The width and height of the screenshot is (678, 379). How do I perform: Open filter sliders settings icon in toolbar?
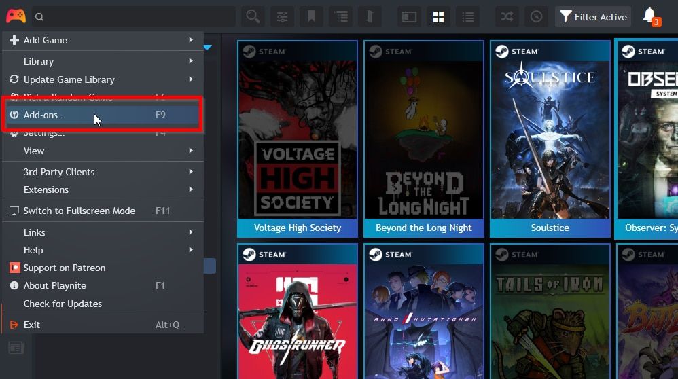click(x=282, y=17)
